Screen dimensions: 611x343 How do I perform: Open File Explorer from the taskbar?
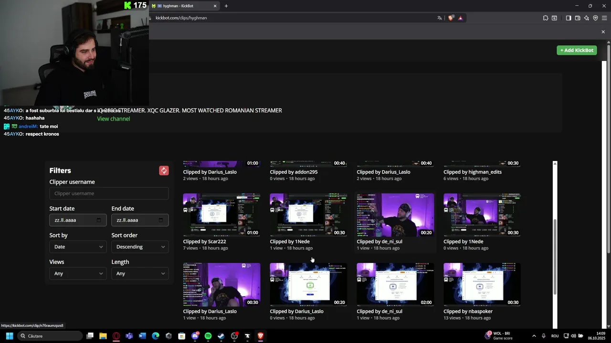pos(103,336)
